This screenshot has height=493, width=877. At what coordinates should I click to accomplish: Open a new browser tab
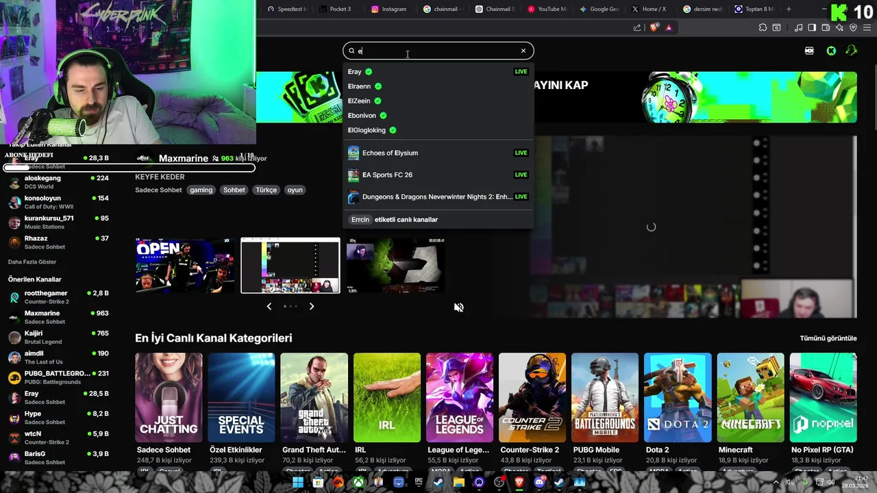coord(789,9)
